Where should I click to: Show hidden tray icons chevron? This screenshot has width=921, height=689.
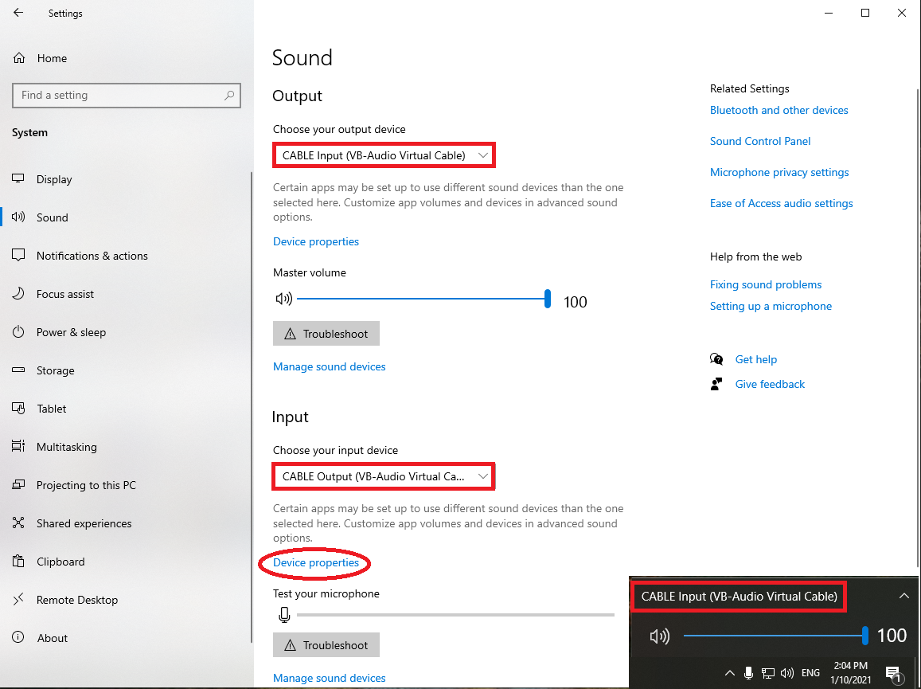[x=729, y=672]
